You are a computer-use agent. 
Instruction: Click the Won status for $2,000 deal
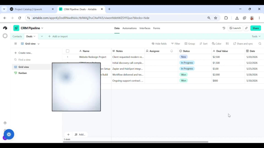click(183, 75)
